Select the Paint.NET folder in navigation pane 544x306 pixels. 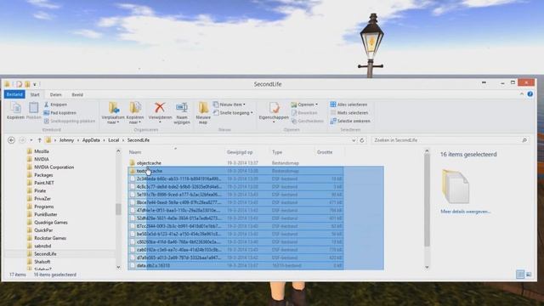tap(44, 183)
